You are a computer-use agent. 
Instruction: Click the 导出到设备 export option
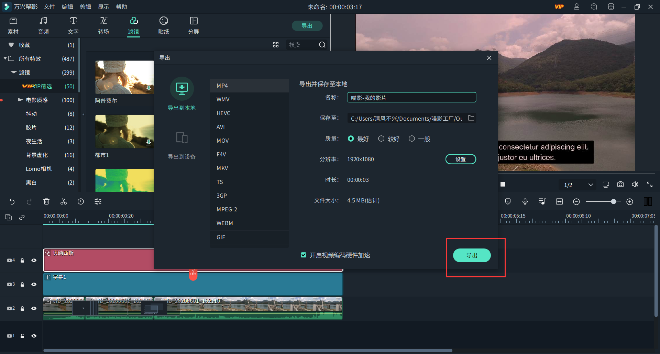tap(182, 144)
